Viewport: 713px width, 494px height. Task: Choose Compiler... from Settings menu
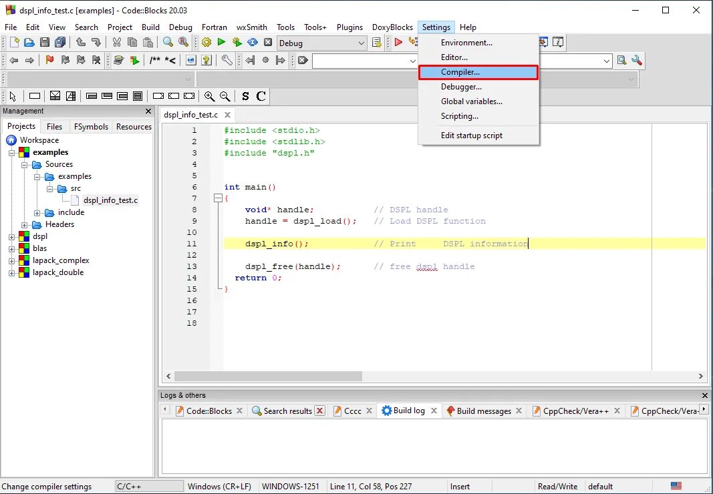click(478, 72)
